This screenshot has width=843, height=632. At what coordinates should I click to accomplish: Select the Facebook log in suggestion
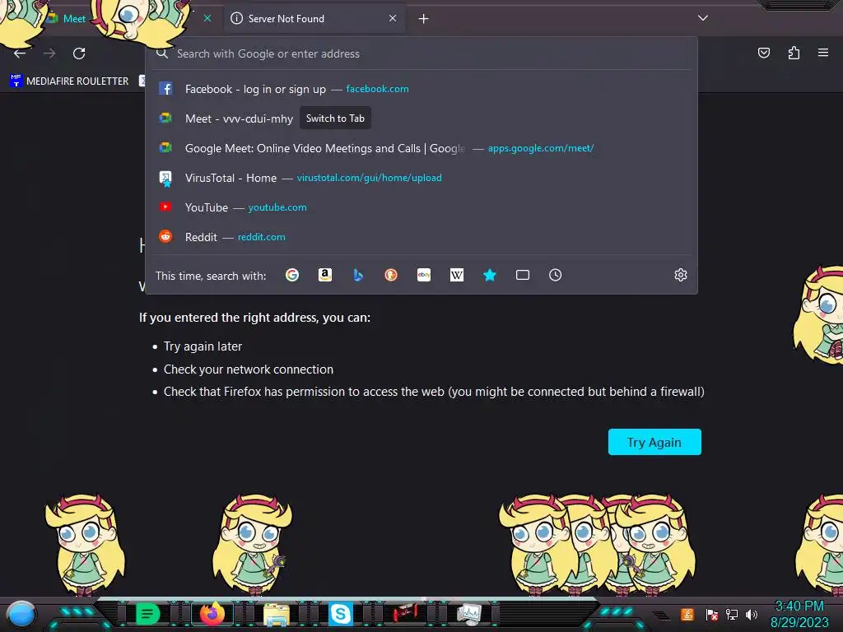pyautogui.click(x=422, y=89)
